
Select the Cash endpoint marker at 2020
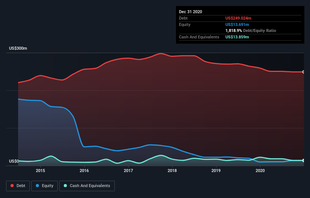coord(304,161)
